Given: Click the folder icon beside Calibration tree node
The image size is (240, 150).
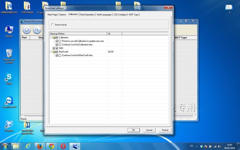Looking at the screenshot, I should (x=54, y=37).
